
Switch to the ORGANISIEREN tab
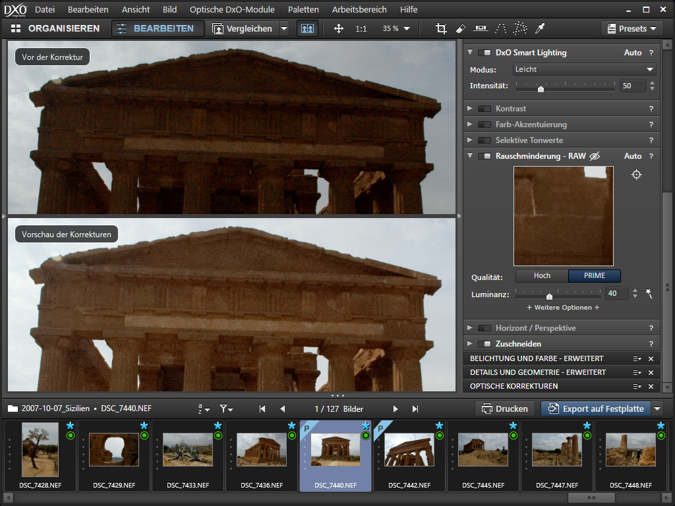pos(56,29)
